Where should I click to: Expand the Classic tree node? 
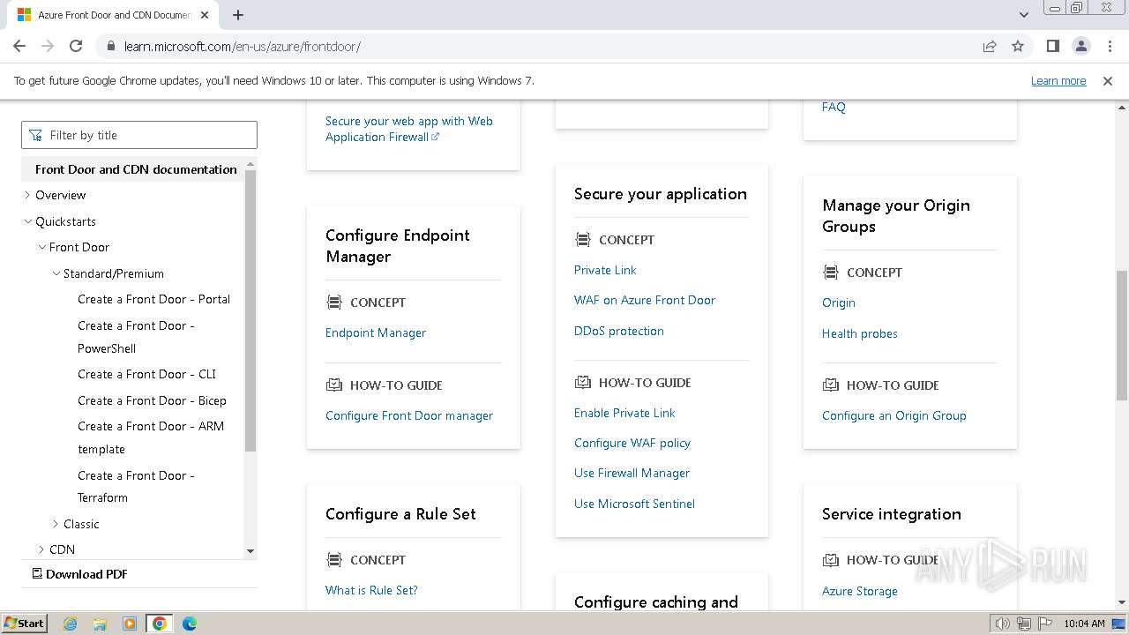(x=56, y=524)
